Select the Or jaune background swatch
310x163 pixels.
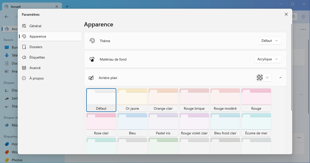tap(132, 100)
